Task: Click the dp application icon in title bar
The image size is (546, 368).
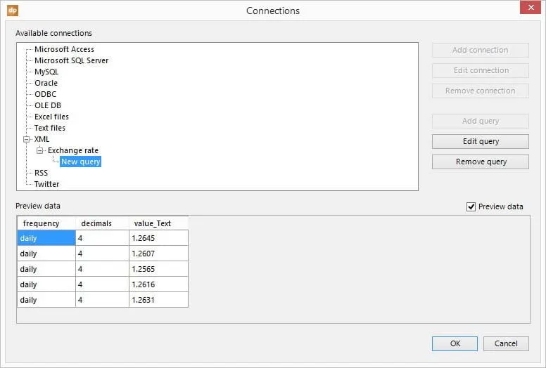Action: click(13, 11)
